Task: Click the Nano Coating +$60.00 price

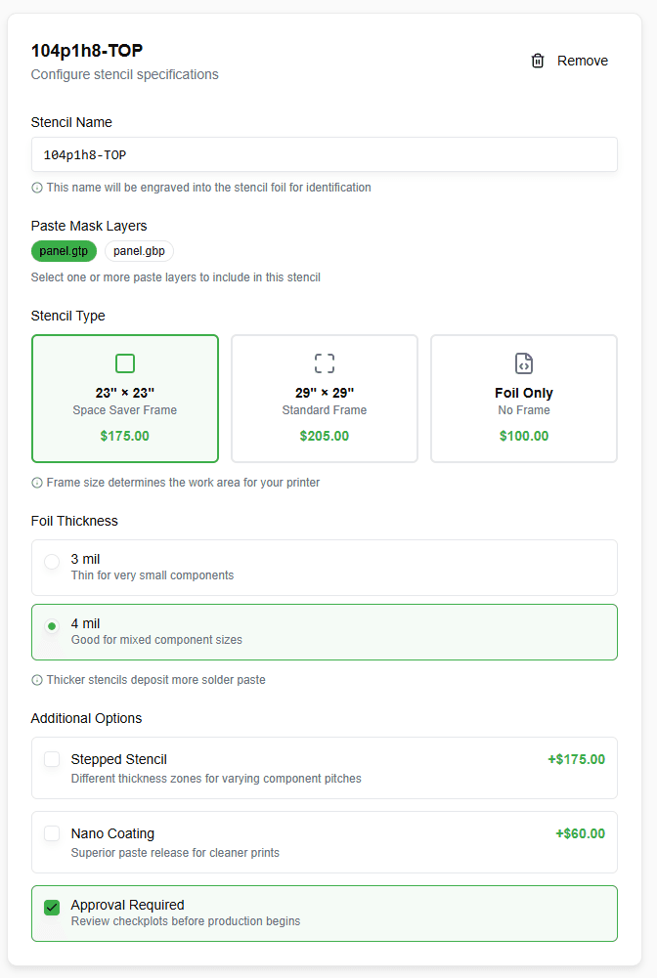Action: point(580,833)
